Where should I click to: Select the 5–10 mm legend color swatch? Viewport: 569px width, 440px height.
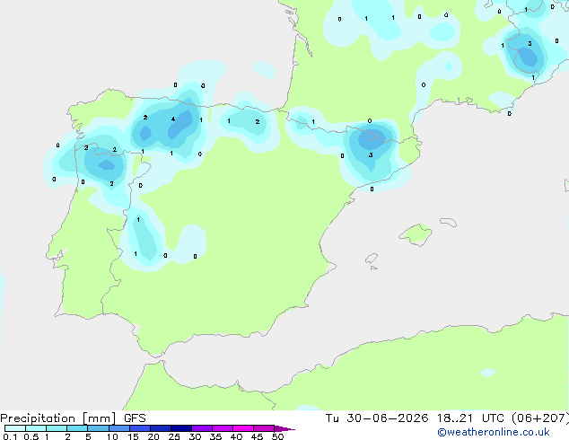coord(98,428)
